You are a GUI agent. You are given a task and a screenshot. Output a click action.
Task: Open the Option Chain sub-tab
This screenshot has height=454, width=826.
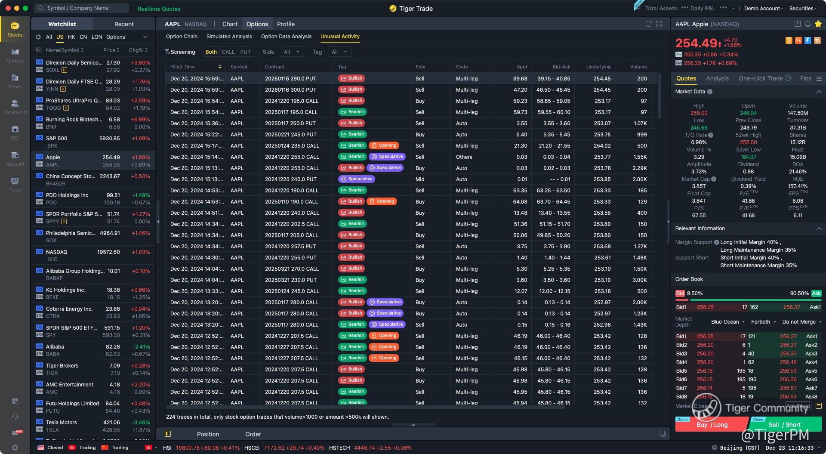coord(182,37)
